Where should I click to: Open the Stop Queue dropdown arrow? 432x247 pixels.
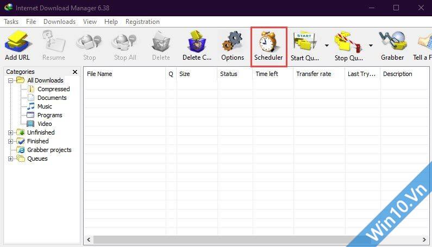point(371,46)
